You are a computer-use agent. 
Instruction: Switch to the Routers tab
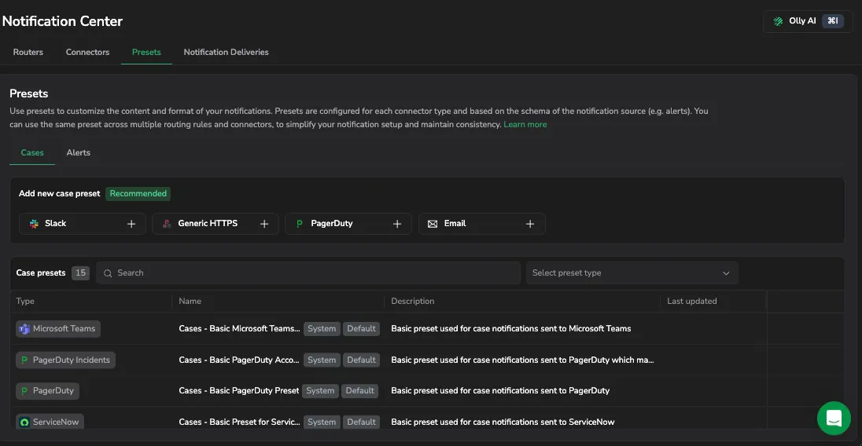click(x=28, y=52)
